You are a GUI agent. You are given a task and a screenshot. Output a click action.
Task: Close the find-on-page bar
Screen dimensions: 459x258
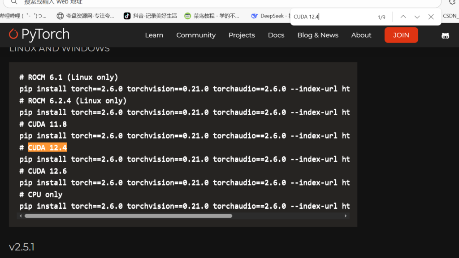[431, 17]
